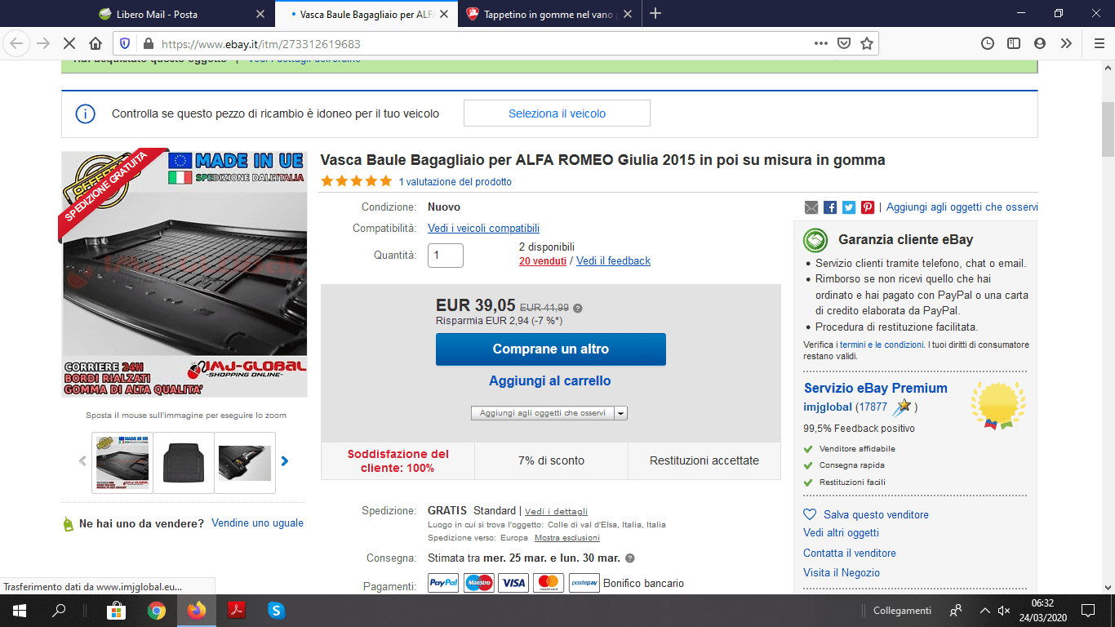This screenshot has width=1115, height=627.
Task: Open the tracking protection shield icon
Action: tap(125, 43)
